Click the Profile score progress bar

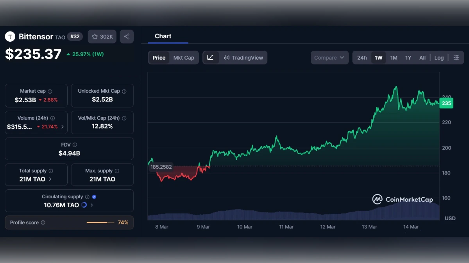(x=101, y=222)
